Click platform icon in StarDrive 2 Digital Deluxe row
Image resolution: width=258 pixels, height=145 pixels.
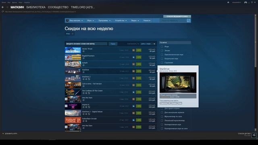[133, 113]
